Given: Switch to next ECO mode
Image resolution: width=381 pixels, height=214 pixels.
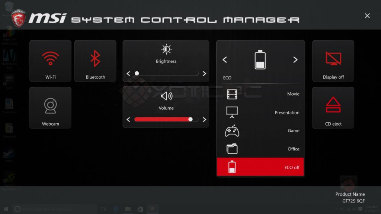Looking at the screenshot, I should [x=295, y=60].
